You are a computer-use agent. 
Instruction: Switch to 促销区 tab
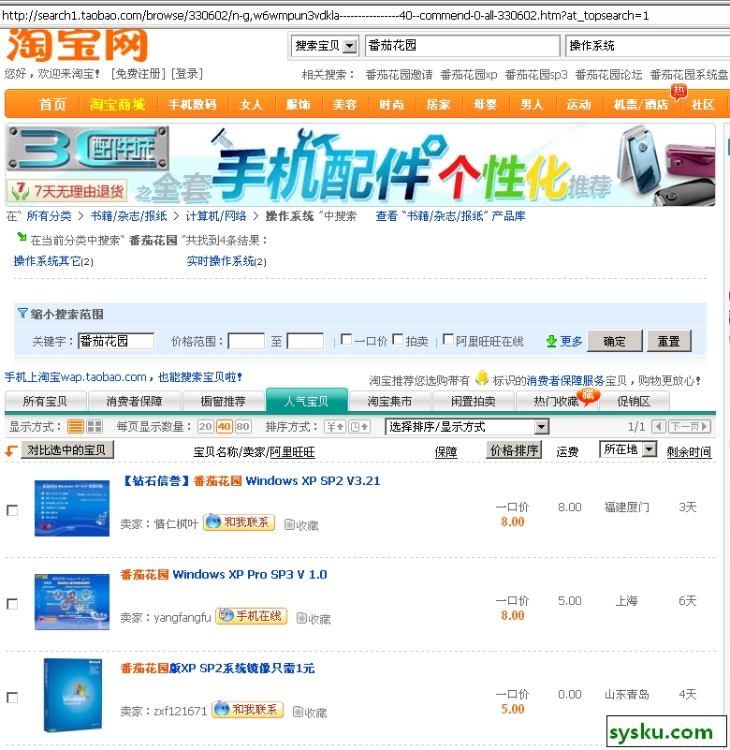click(x=634, y=402)
